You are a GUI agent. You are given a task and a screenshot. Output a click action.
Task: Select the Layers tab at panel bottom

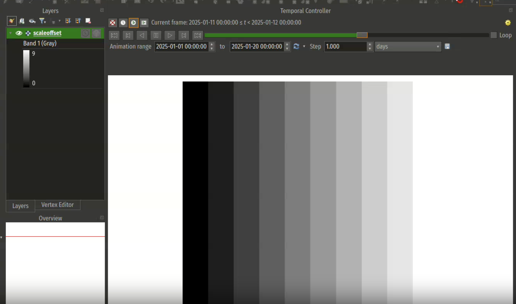pos(20,206)
